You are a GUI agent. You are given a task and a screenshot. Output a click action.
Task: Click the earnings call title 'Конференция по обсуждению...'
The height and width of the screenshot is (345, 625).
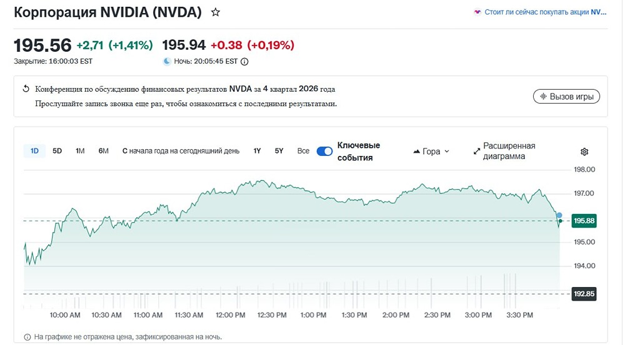click(185, 89)
